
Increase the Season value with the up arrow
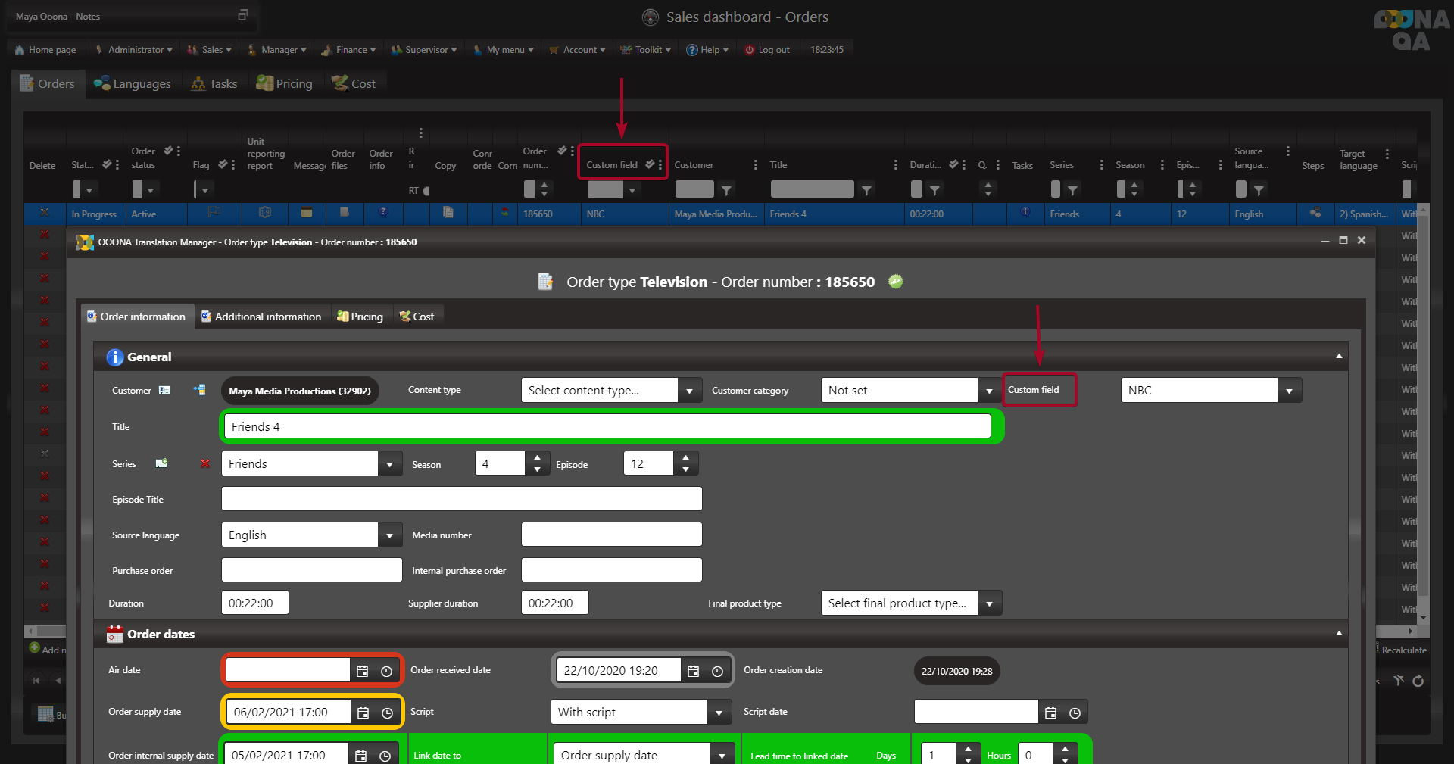tap(537, 457)
